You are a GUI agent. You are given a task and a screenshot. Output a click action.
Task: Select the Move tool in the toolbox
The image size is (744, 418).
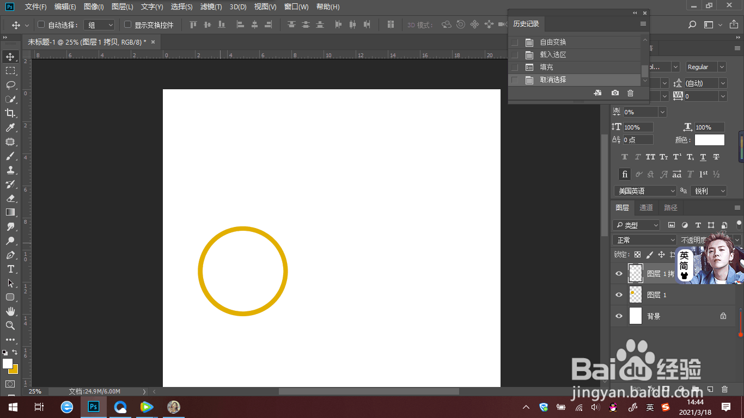pyautogui.click(x=10, y=57)
